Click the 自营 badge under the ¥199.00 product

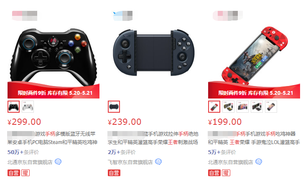coord(214,173)
